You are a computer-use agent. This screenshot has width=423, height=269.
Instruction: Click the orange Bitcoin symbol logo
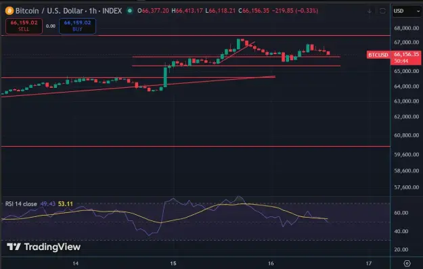pos(9,11)
